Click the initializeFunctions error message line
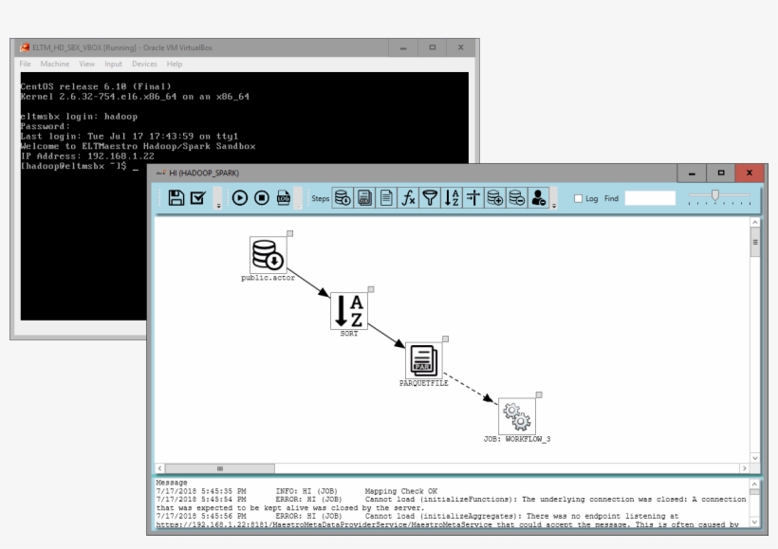778x549 pixels. point(451,503)
